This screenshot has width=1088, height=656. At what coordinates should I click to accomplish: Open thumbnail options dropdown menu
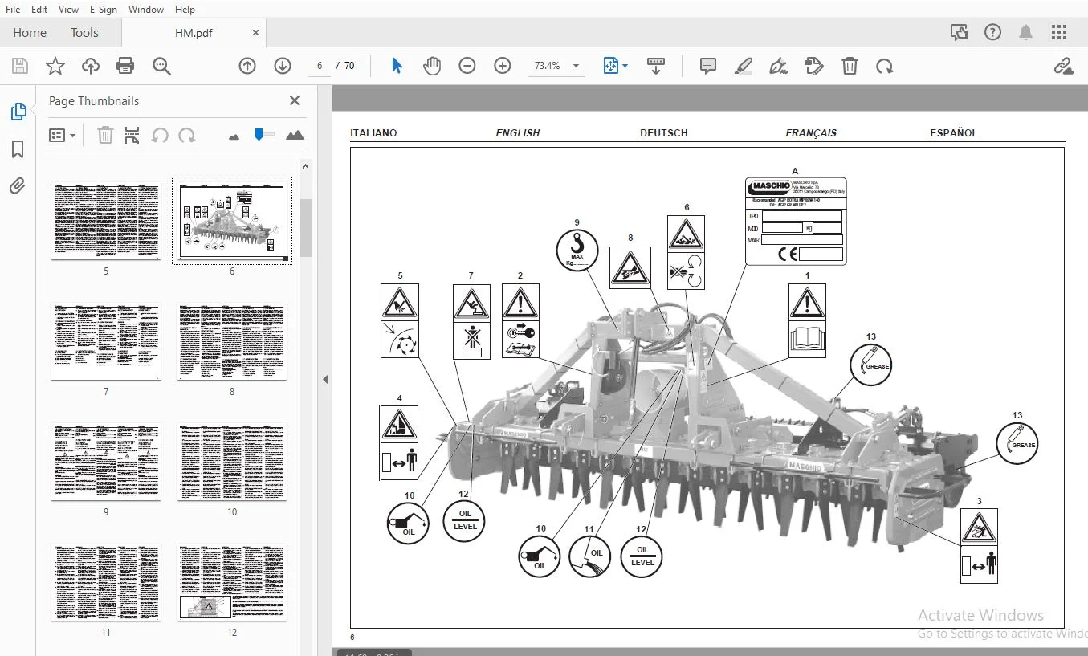[62, 135]
